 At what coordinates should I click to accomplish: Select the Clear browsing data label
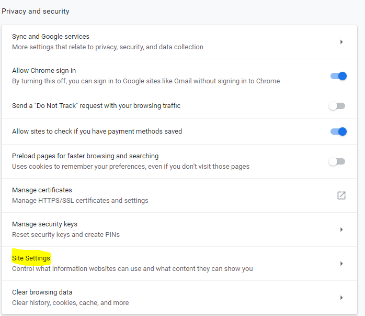click(42, 292)
